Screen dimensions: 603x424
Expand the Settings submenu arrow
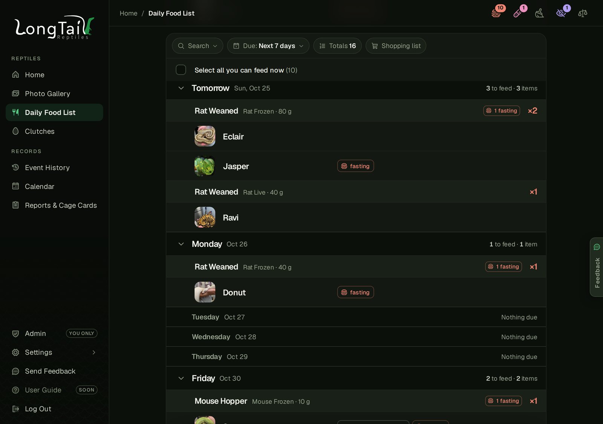pyautogui.click(x=94, y=352)
